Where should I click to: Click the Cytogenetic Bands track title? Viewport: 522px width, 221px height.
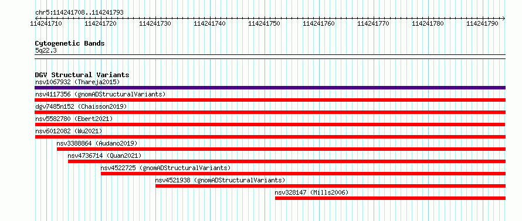pos(70,43)
